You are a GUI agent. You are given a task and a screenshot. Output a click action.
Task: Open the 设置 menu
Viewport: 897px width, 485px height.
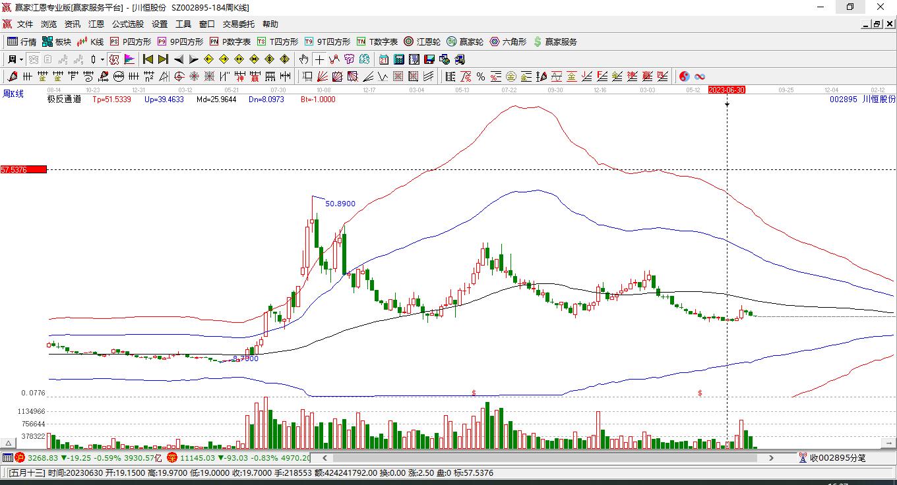tap(160, 24)
